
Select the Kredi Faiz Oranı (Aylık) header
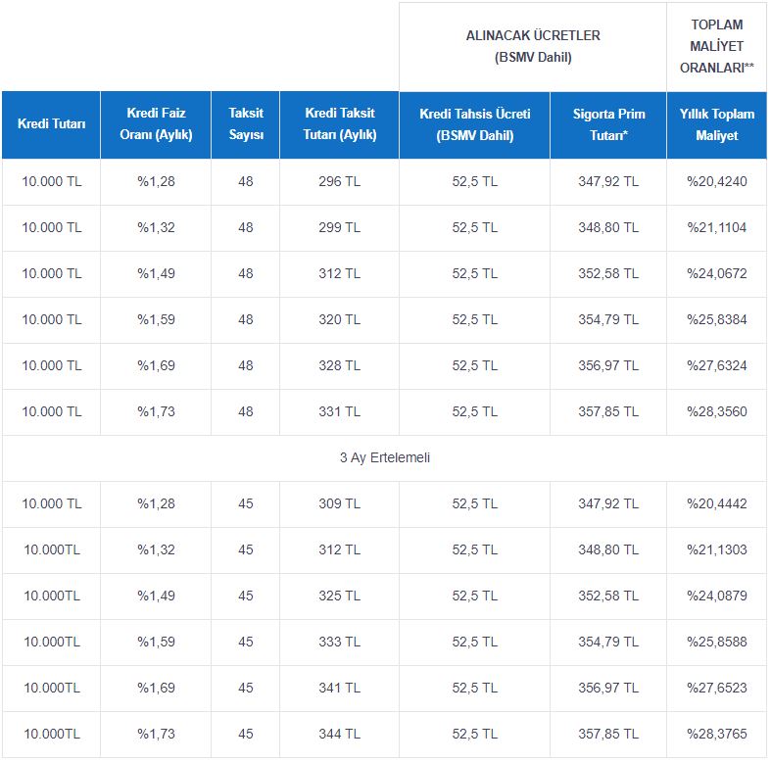click(156, 124)
